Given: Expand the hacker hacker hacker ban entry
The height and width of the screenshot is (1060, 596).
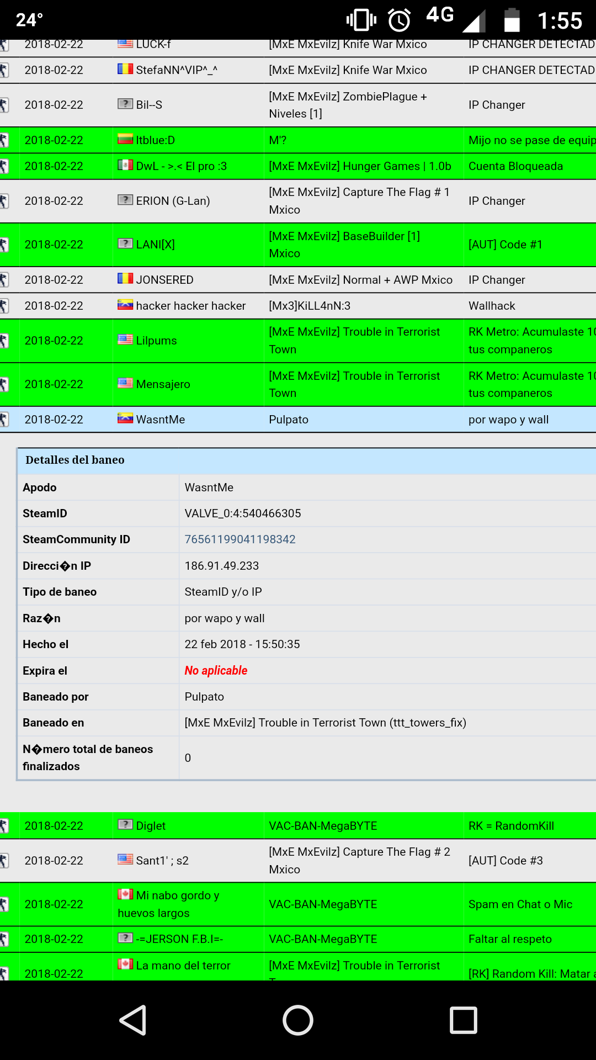Looking at the screenshot, I should pyautogui.click(x=298, y=306).
